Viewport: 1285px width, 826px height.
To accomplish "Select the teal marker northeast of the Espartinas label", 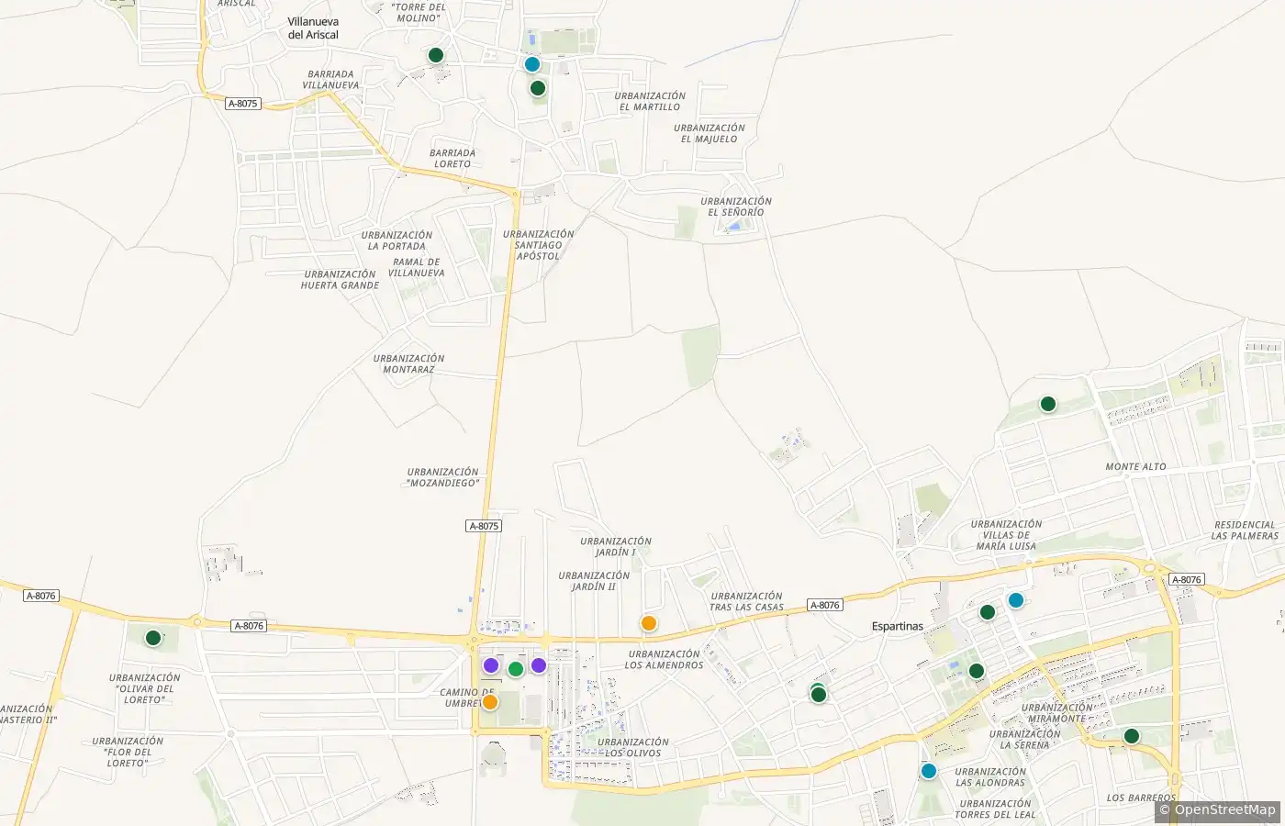I will coord(1016,600).
